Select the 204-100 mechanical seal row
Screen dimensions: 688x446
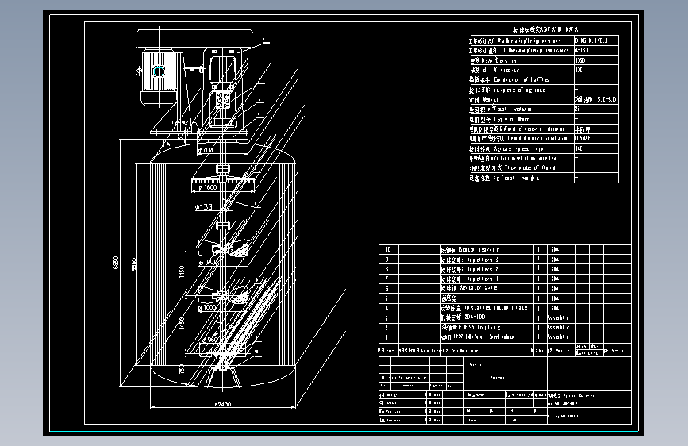[505, 317]
